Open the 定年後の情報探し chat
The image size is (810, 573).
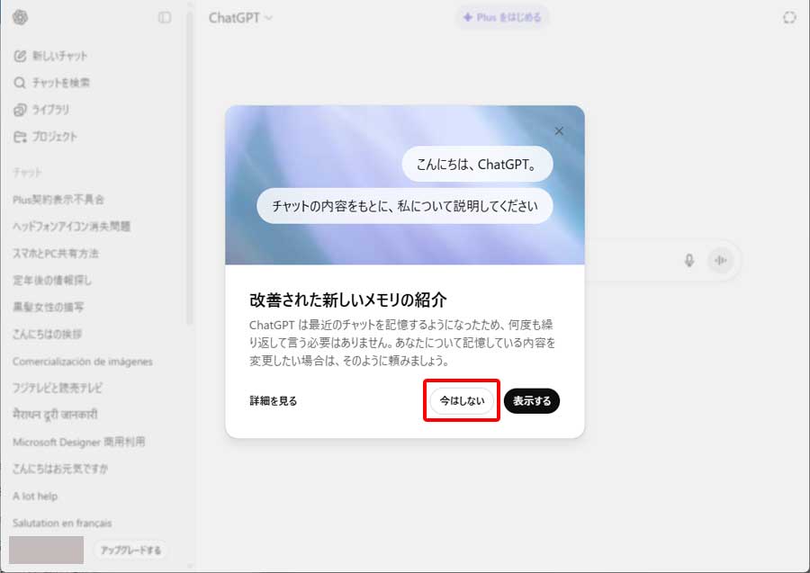click(52, 281)
